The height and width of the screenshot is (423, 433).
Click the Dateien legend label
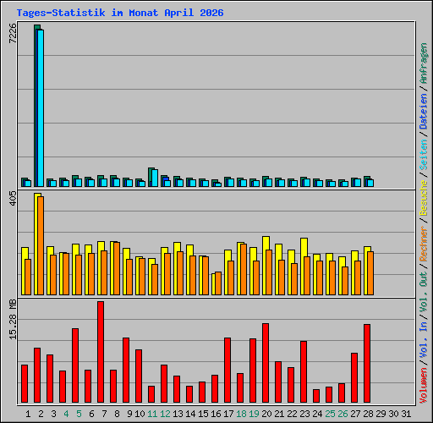click(424, 112)
